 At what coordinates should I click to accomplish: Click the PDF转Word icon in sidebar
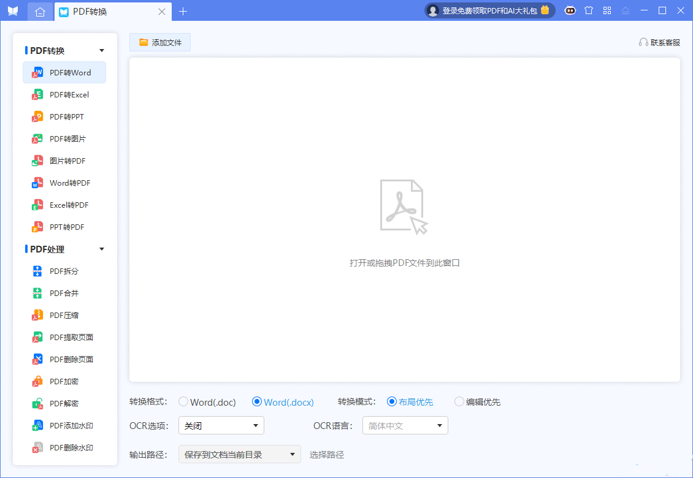37,72
